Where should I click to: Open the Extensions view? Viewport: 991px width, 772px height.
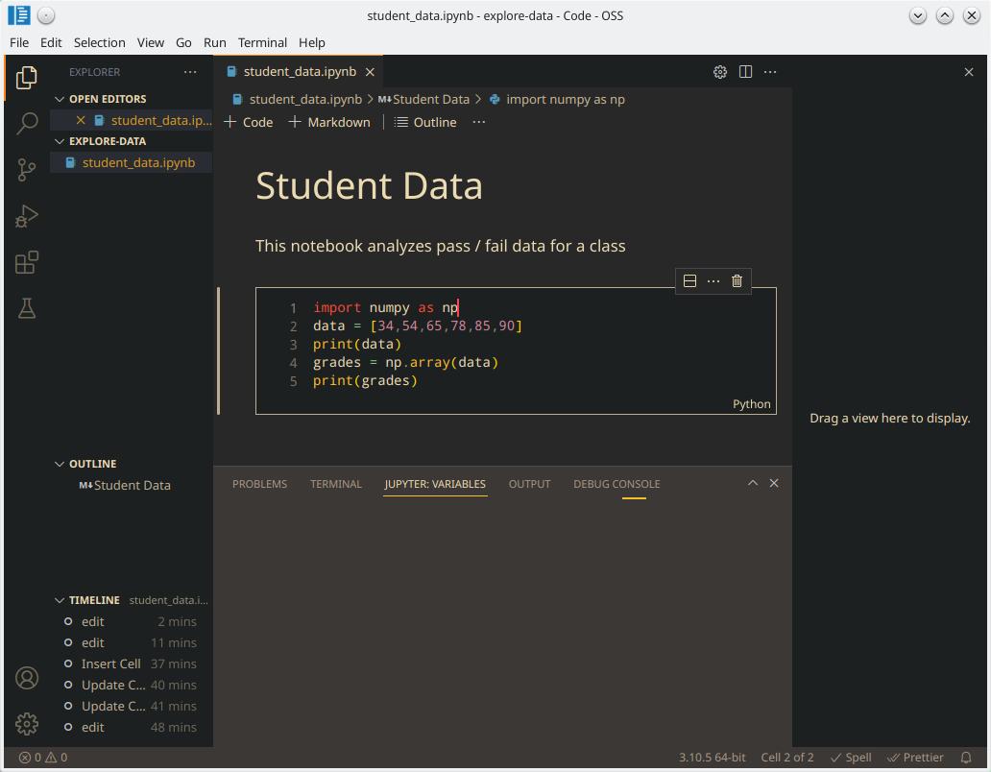27,262
